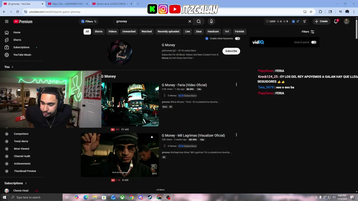Open a new browser tab with plus
Screen dimensions: 358x201
point(138,4)
